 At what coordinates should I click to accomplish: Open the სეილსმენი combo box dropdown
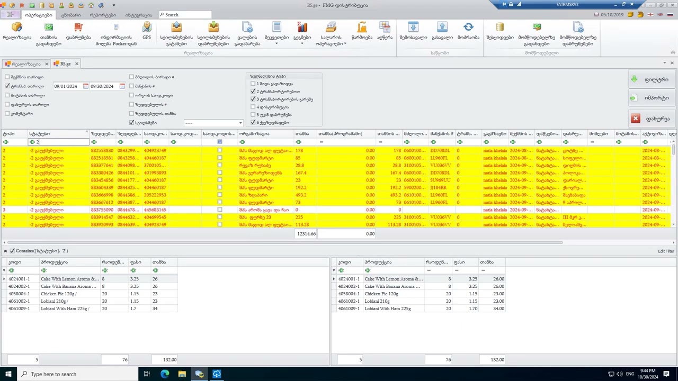[x=240, y=123]
